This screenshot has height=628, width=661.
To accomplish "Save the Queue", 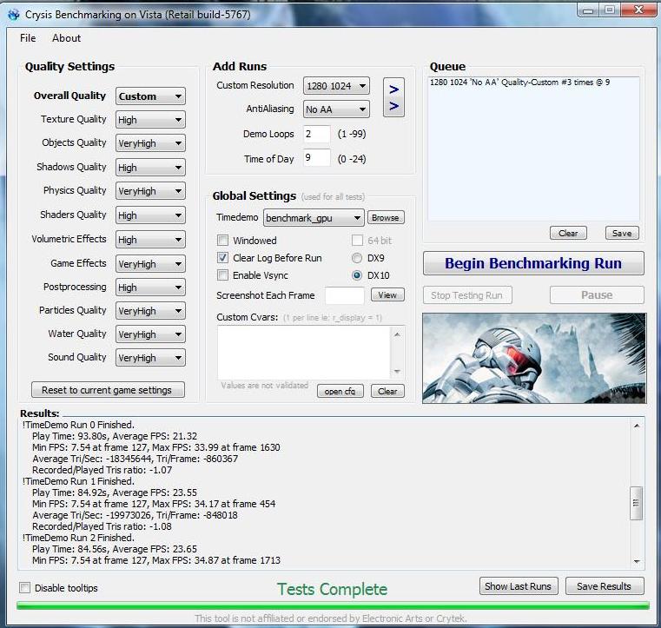I will [x=622, y=233].
